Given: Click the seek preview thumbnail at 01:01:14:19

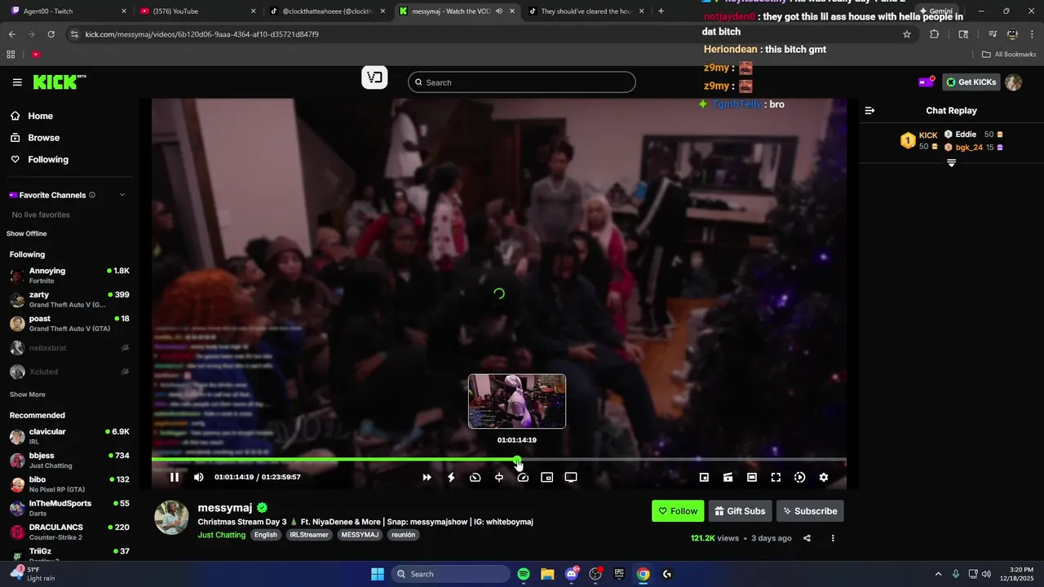Looking at the screenshot, I should coord(517,401).
